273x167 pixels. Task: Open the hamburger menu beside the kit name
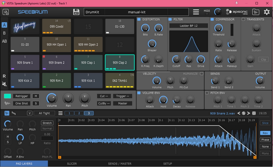[x=196, y=12]
